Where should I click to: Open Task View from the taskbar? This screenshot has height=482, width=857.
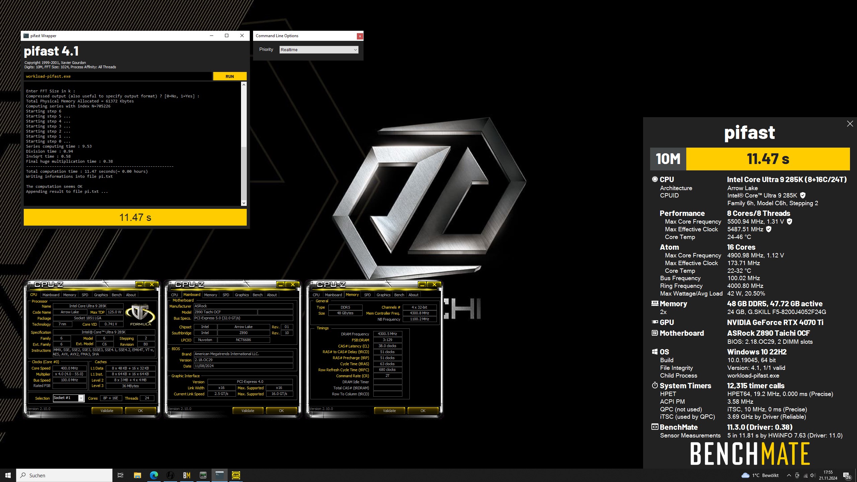(121, 475)
